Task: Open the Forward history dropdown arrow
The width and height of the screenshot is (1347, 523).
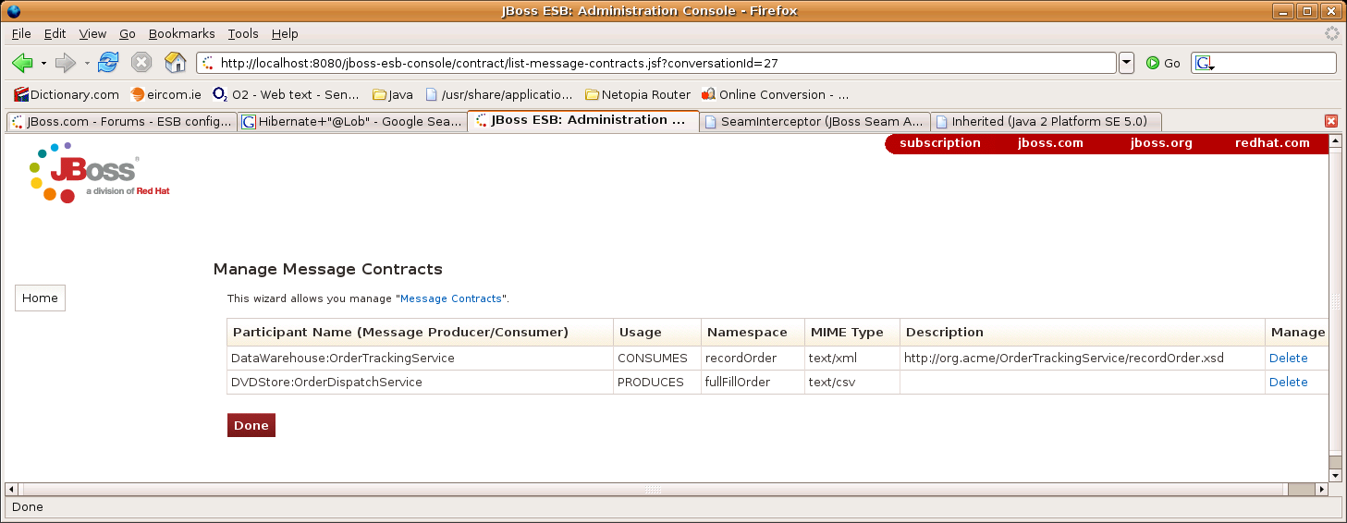Action: [87, 63]
